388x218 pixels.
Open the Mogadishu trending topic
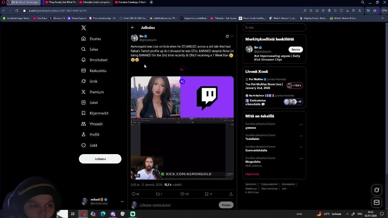[x=253, y=162]
